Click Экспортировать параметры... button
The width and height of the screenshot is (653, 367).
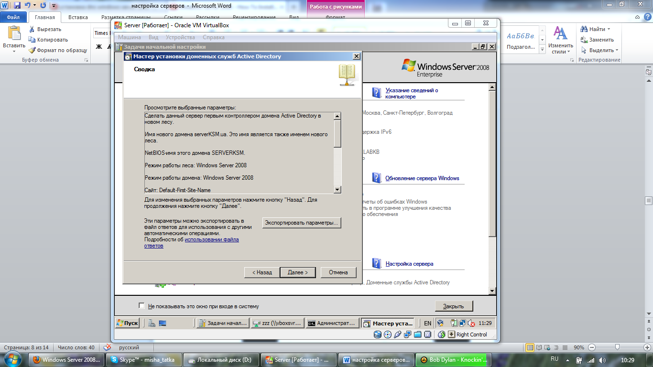coord(302,223)
